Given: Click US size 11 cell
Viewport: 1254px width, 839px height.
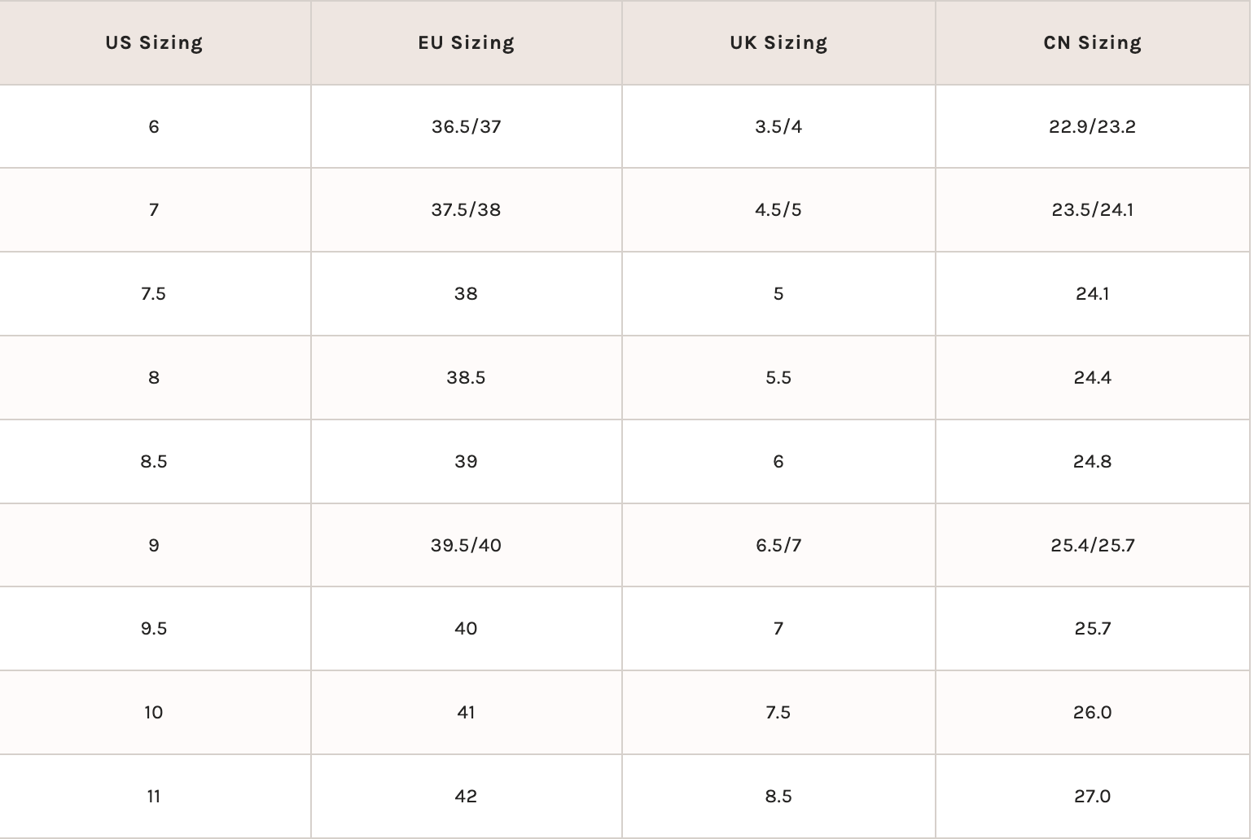Looking at the screenshot, I should pyautogui.click(x=154, y=797).
